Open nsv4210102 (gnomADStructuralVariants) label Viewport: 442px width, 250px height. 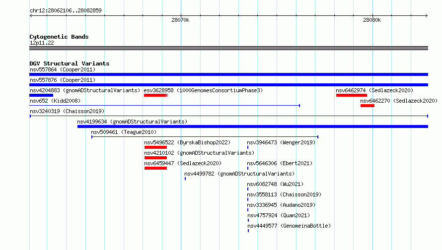pyautogui.click(x=199, y=153)
